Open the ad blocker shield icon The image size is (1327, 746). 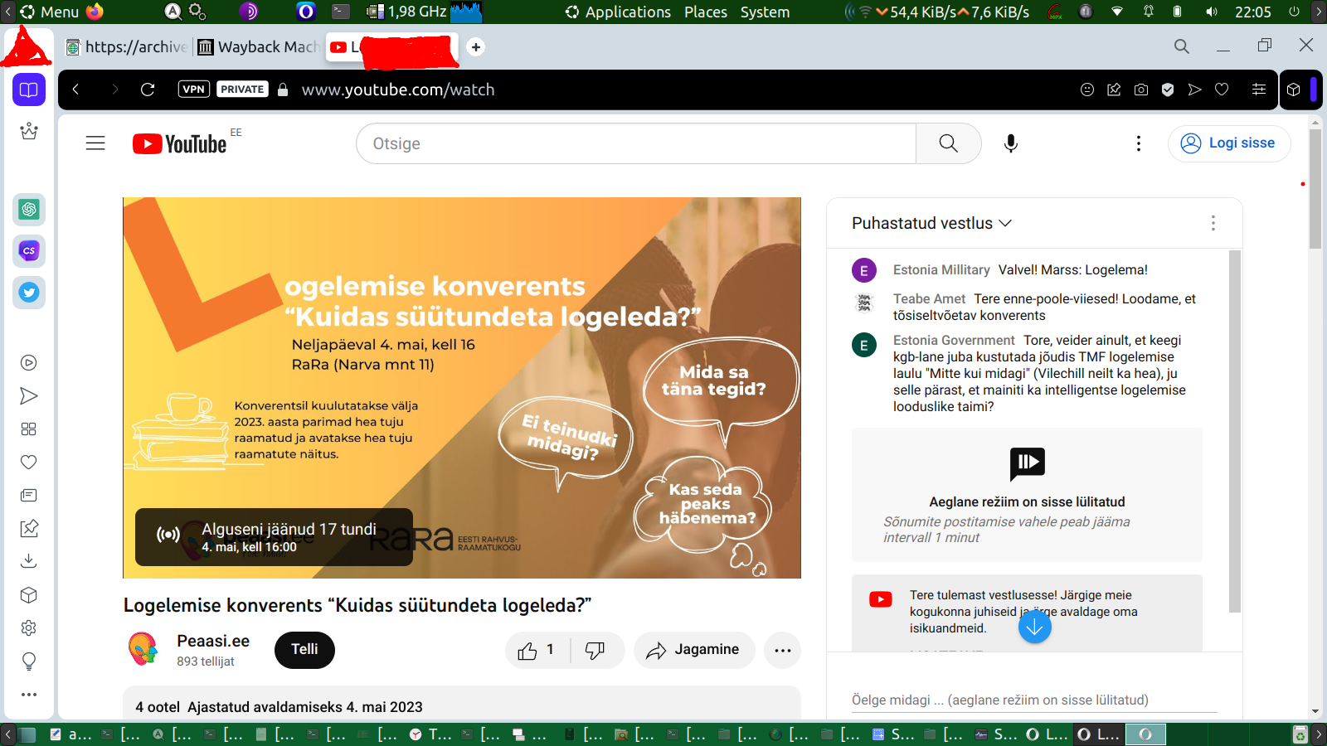click(x=1168, y=90)
